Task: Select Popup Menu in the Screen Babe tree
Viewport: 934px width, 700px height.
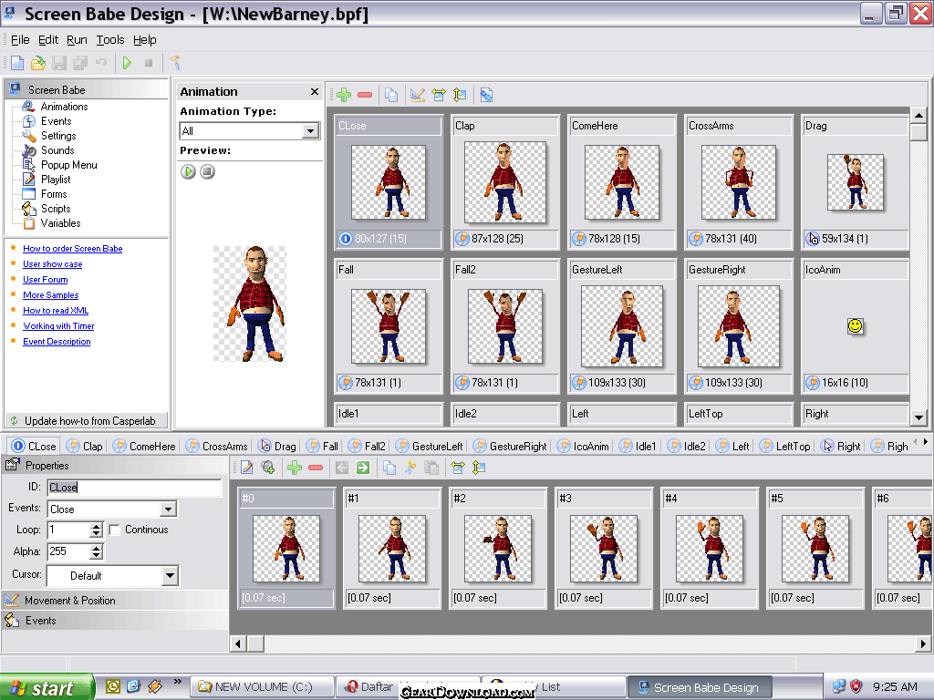Action: (68, 165)
